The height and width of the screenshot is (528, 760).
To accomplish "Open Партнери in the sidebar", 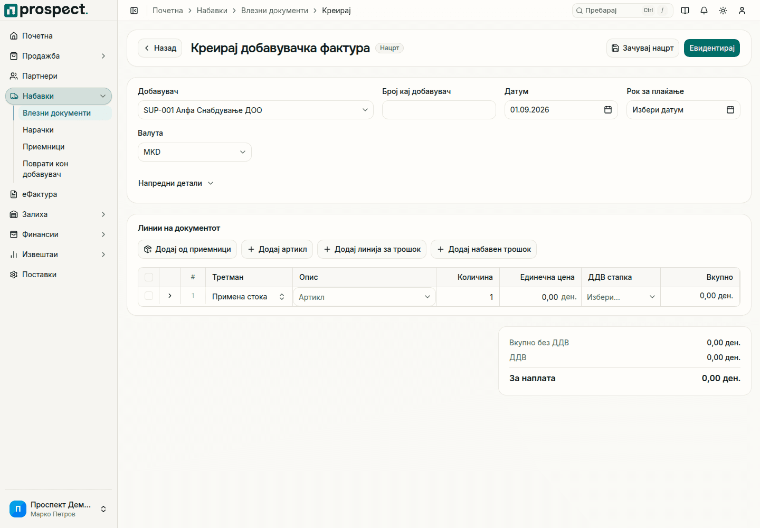I will pyautogui.click(x=59, y=76).
